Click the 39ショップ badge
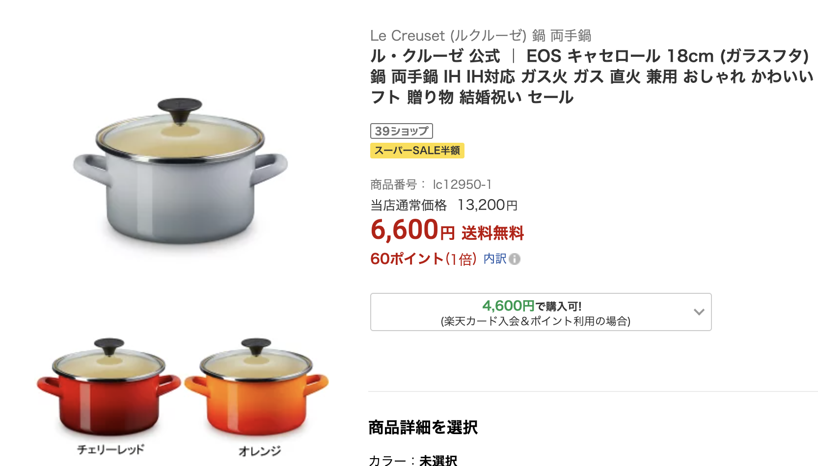 (x=401, y=131)
